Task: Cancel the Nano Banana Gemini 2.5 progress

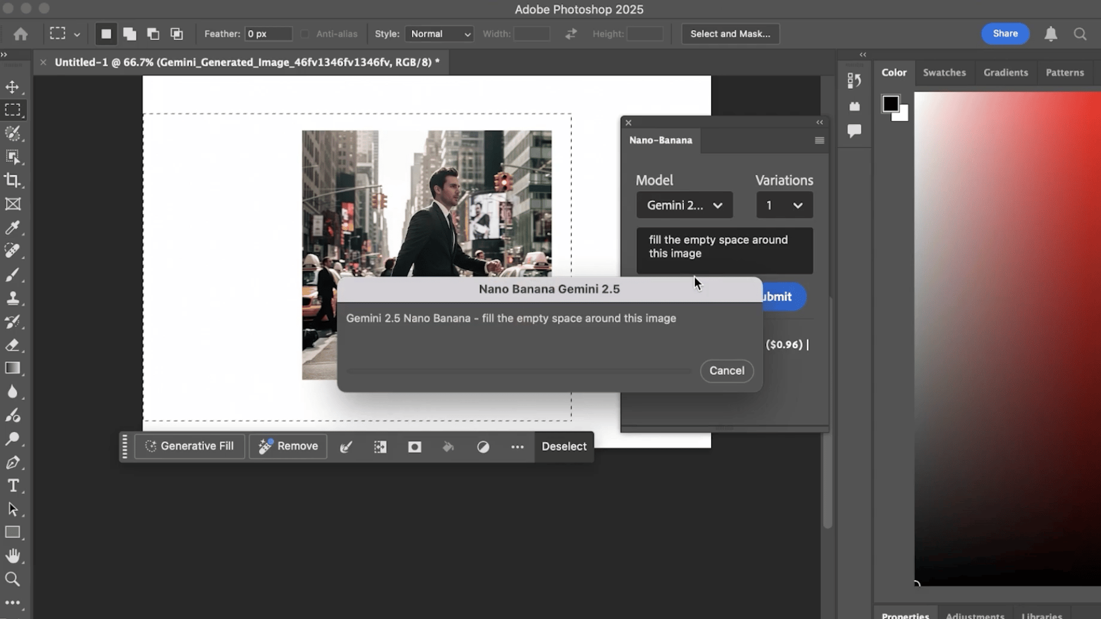Action: tap(727, 371)
